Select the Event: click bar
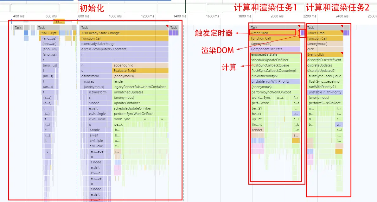 pos(325,54)
